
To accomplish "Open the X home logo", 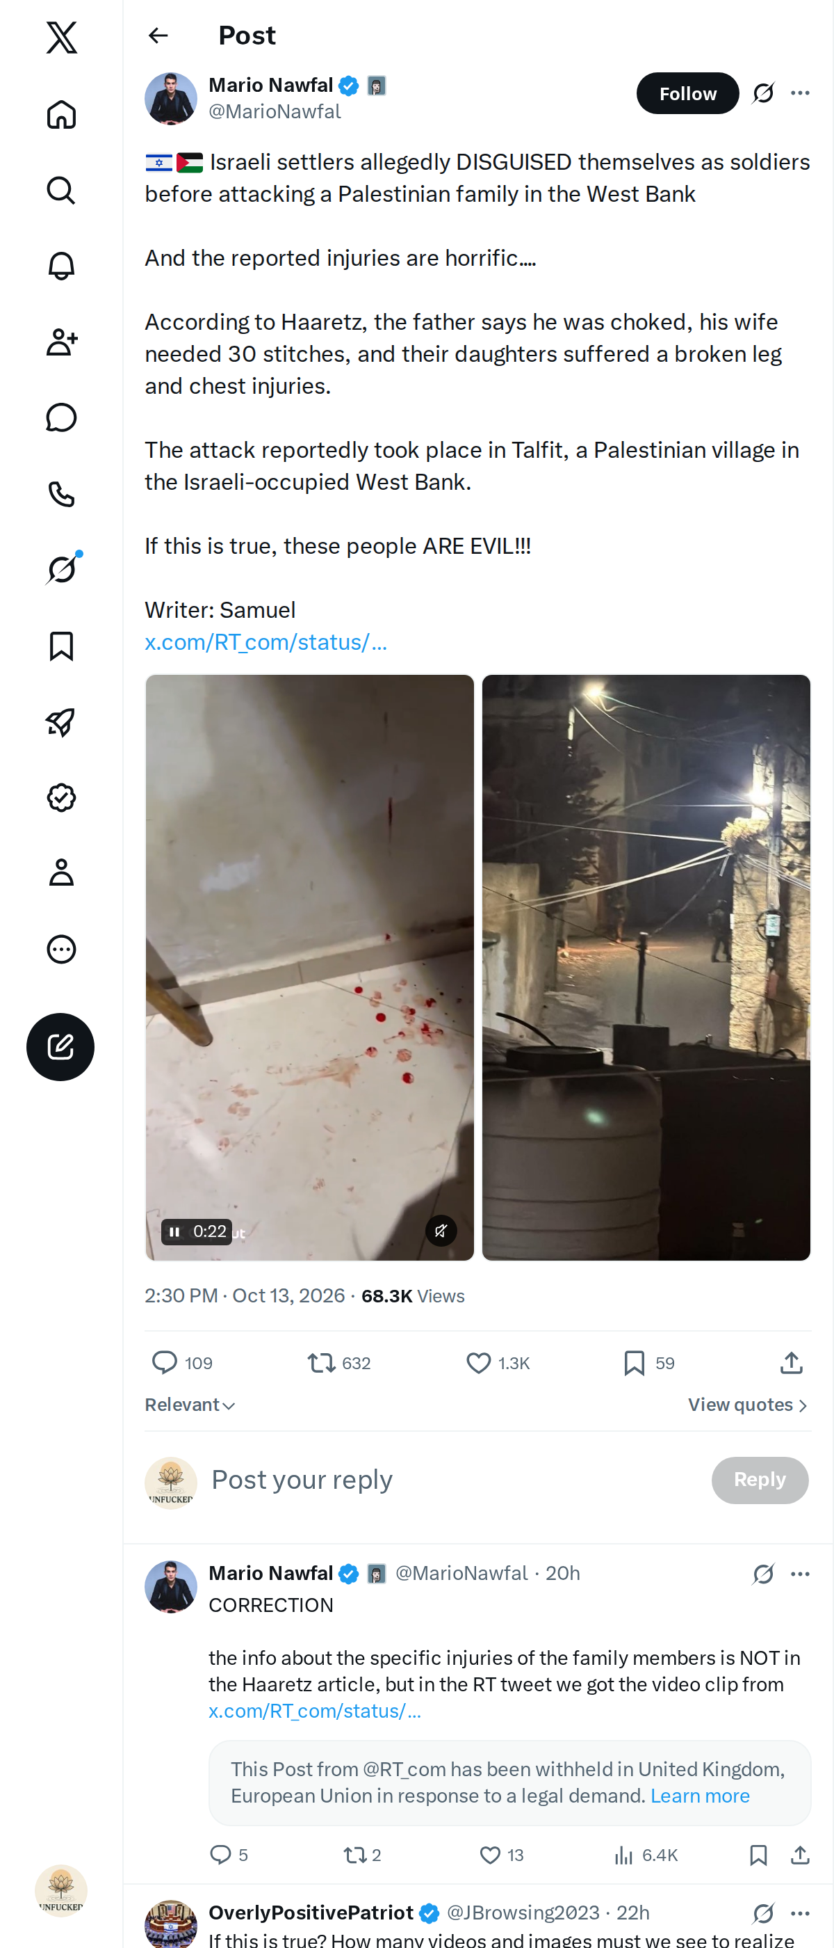I will pos(61,37).
